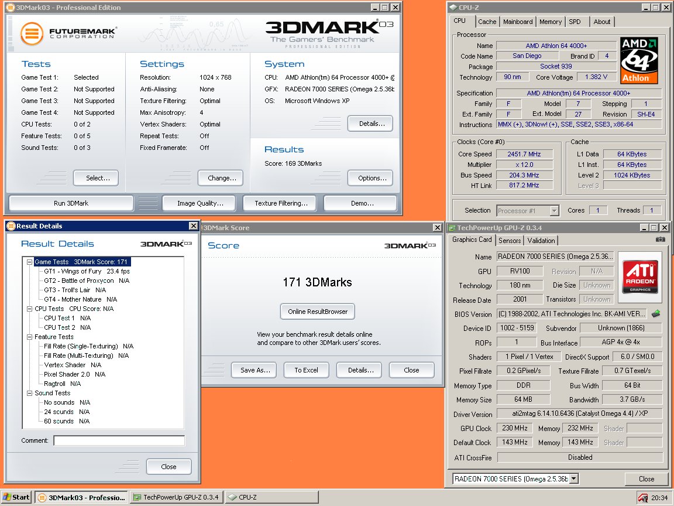The width and height of the screenshot is (674, 506).
Task: Select CPU Test 1 row
Action: (x=67, y=318)
